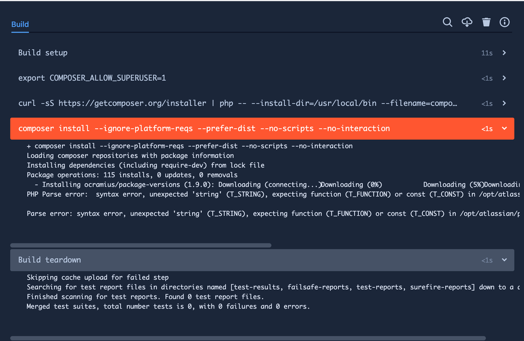The image size is (524, 341).
Task: Download the build log via cloud icon
Action: [x=467, y=23]
